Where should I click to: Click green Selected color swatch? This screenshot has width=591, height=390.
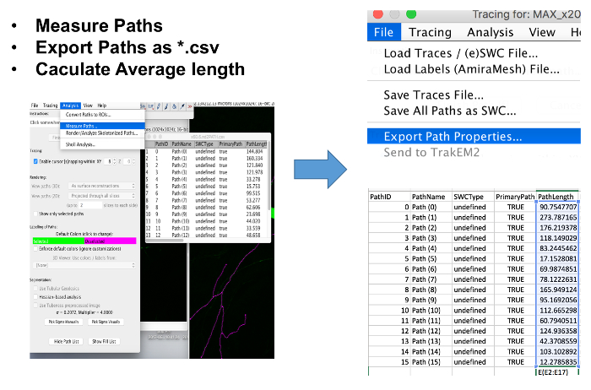58,241
